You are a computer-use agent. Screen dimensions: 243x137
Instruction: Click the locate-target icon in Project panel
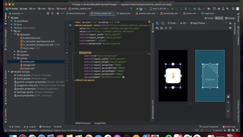[48, 14]
